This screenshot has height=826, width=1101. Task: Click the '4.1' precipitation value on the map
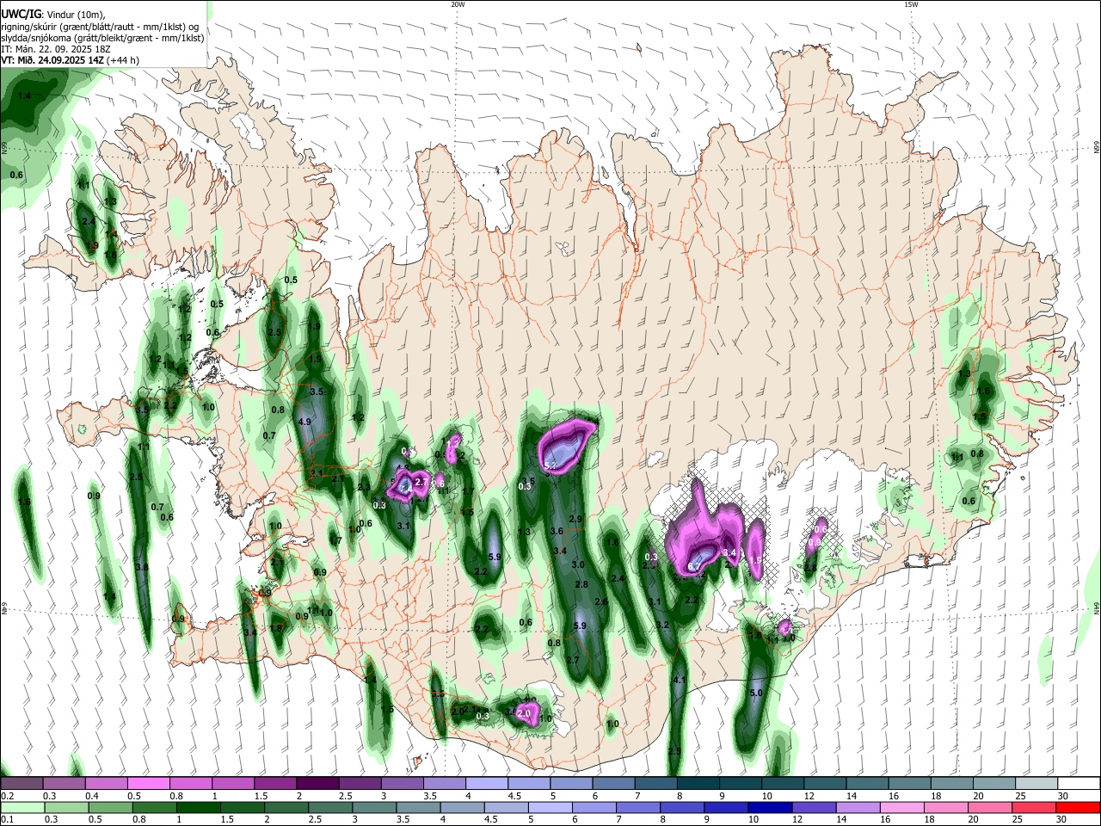click(680, 681)
